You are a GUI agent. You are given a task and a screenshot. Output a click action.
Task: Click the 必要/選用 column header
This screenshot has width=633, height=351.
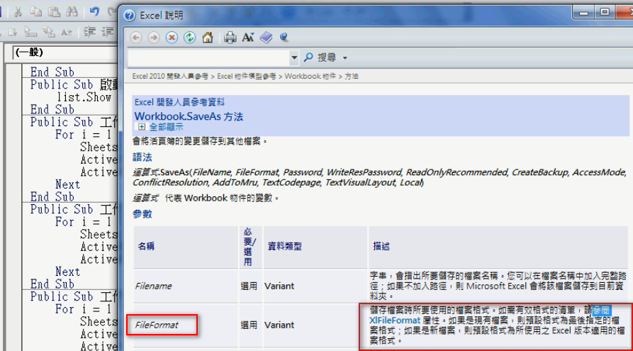tap(248, 247)
